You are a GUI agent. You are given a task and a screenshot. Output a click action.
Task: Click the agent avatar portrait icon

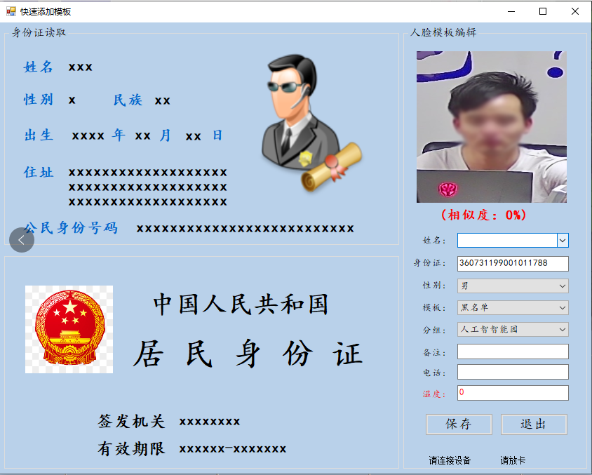click(x=309, y=123)
